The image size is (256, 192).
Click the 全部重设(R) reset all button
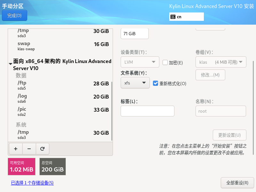pyautogui.click(x=237, y=183)
